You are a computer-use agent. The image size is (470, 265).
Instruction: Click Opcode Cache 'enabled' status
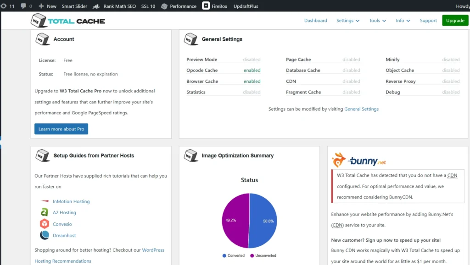252,70
